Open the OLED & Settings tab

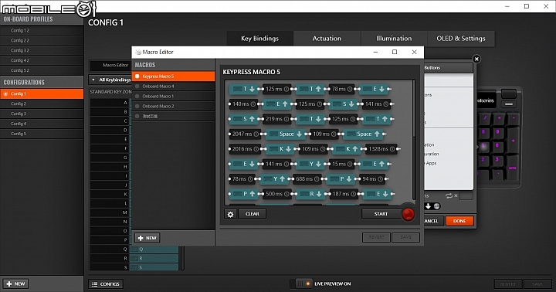(x=460, y=39)
